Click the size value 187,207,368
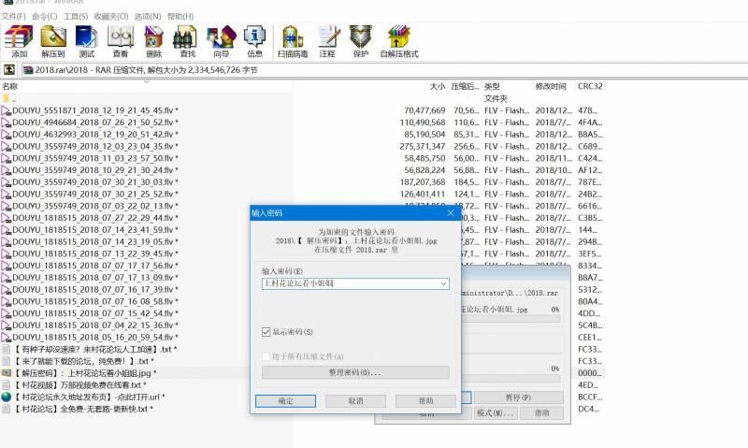This screenshot has height=448, width=748. (x=423, y=182)
